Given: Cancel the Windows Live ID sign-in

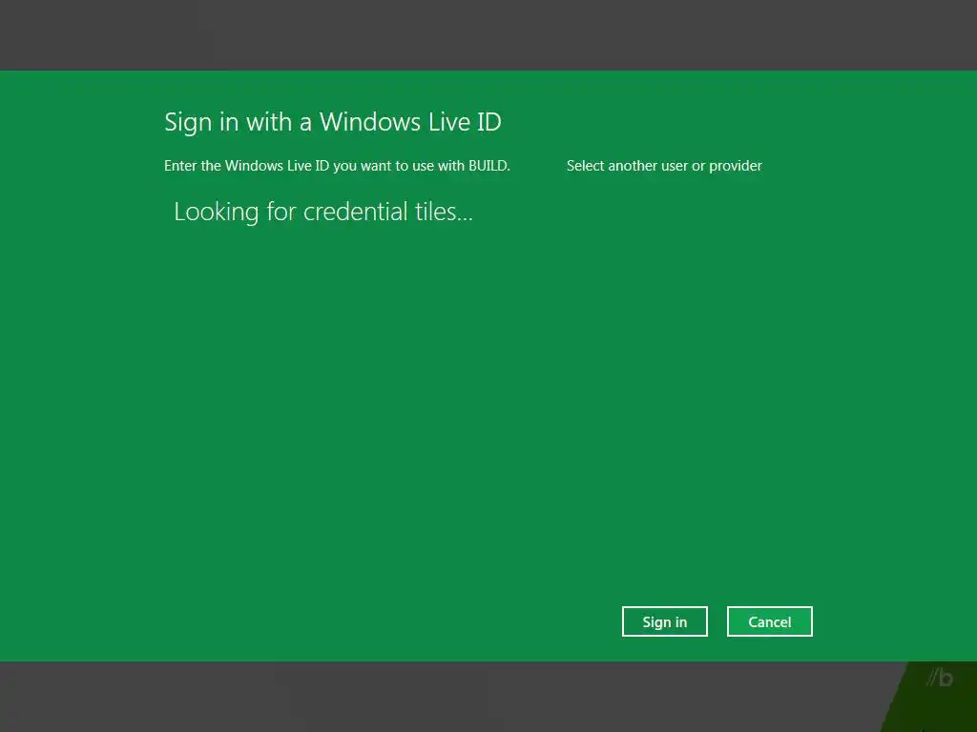Looking at the screenshot, I should 770,621.
